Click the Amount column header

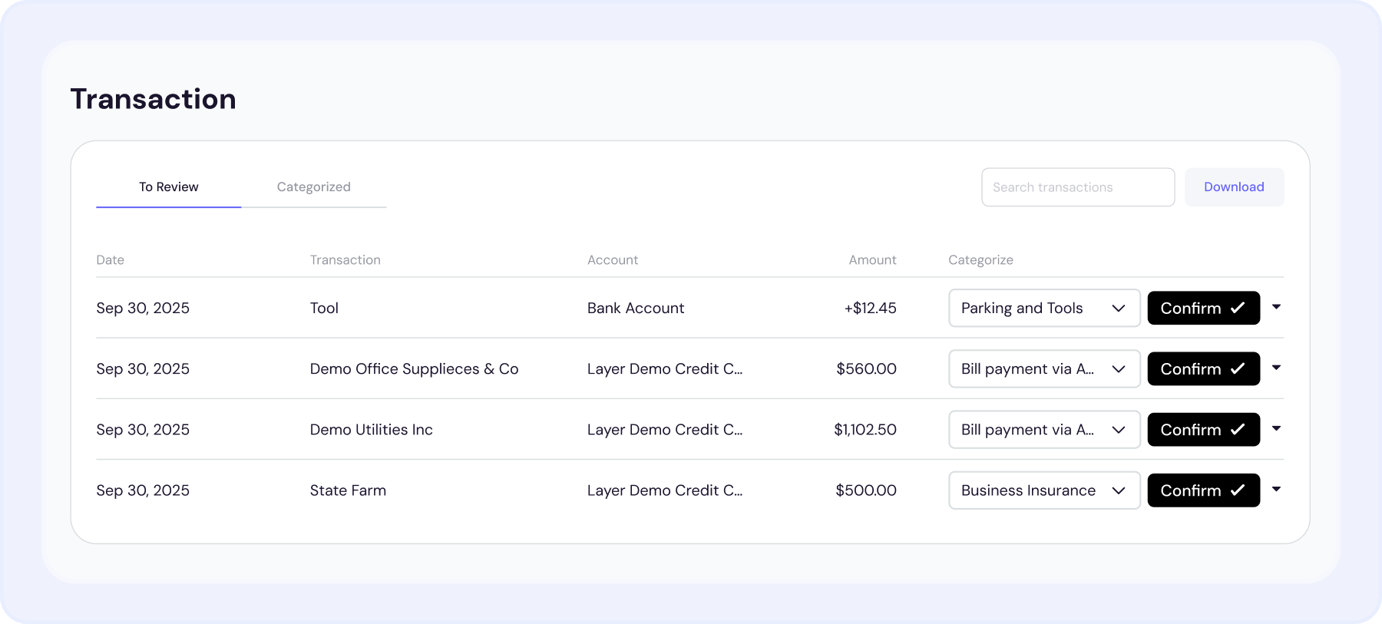coord(872,259)
